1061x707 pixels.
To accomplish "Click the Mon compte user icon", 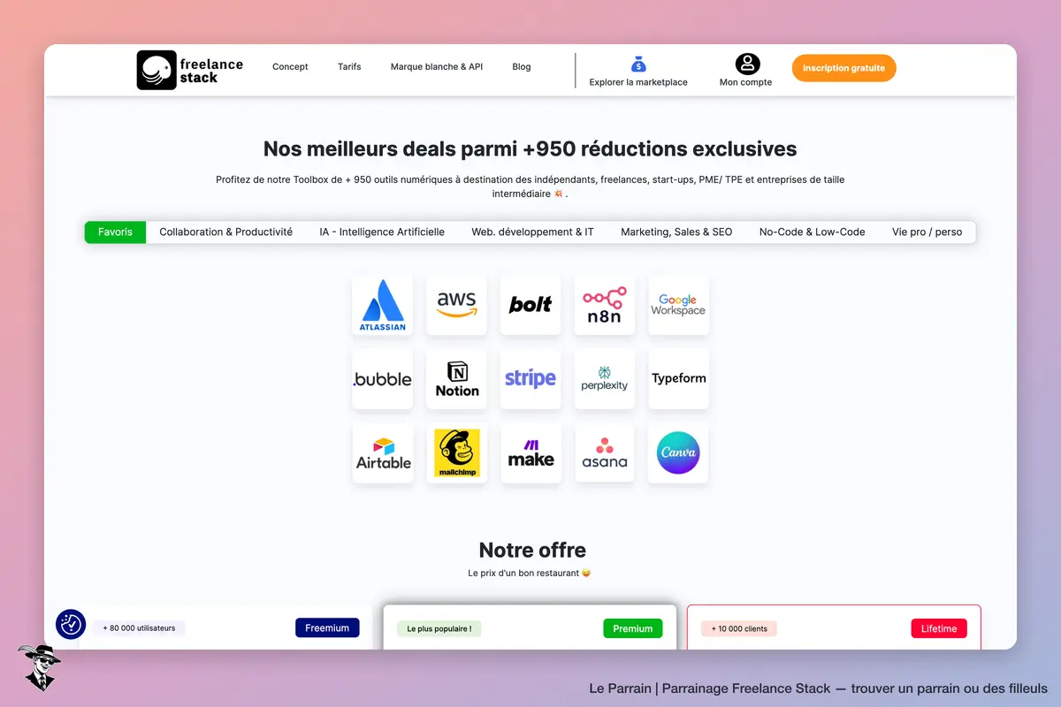I will point(747,64).
